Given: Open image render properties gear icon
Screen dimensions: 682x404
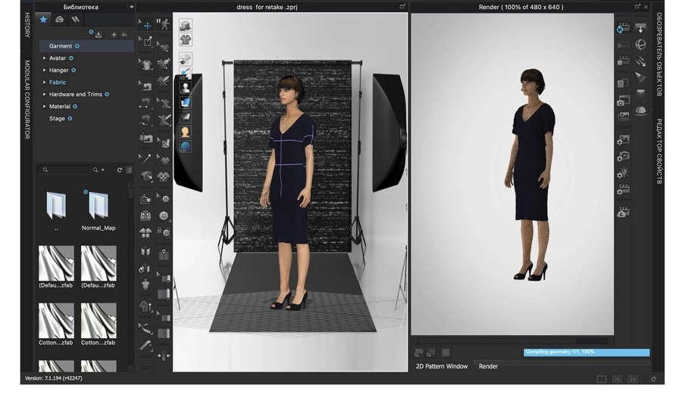Looking at the screenshot, I should point(623,140).
